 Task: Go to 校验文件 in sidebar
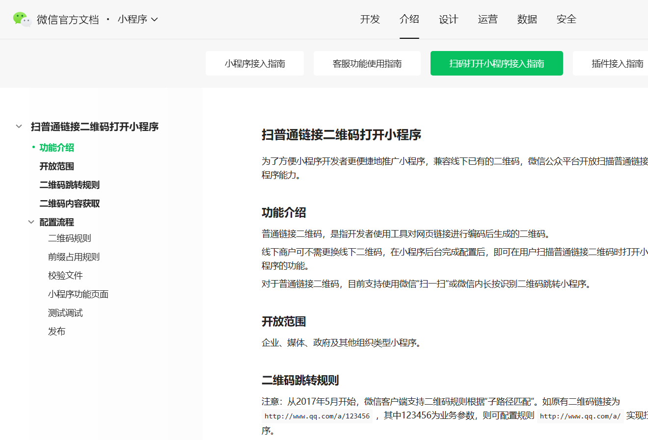pyautogui.click(x=65, y=276)
